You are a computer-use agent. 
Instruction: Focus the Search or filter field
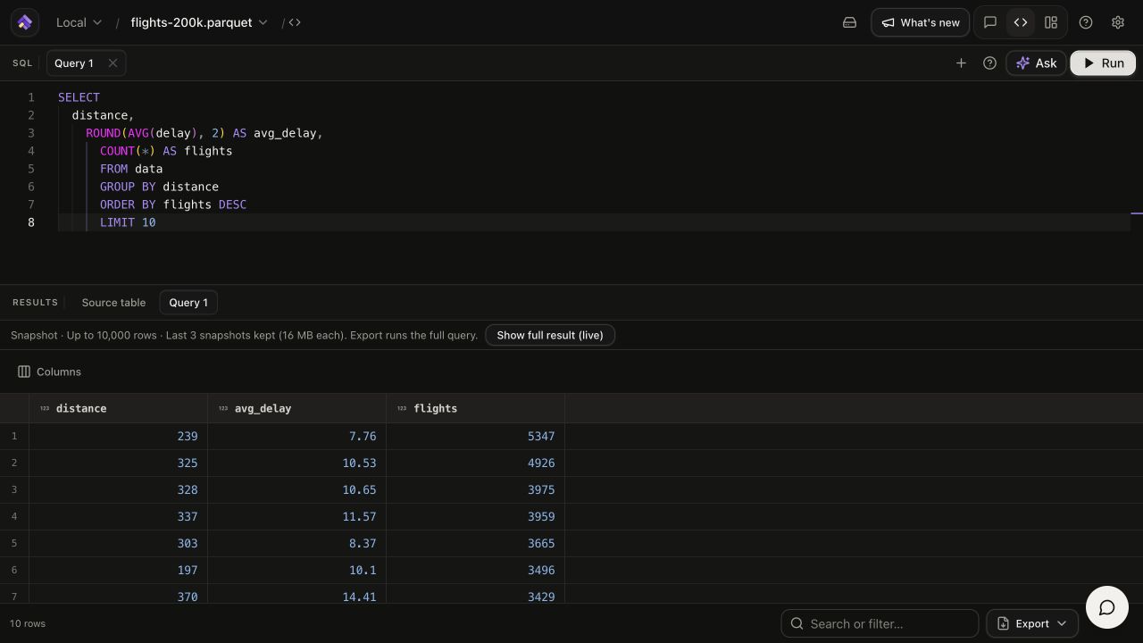coord(880,623)
